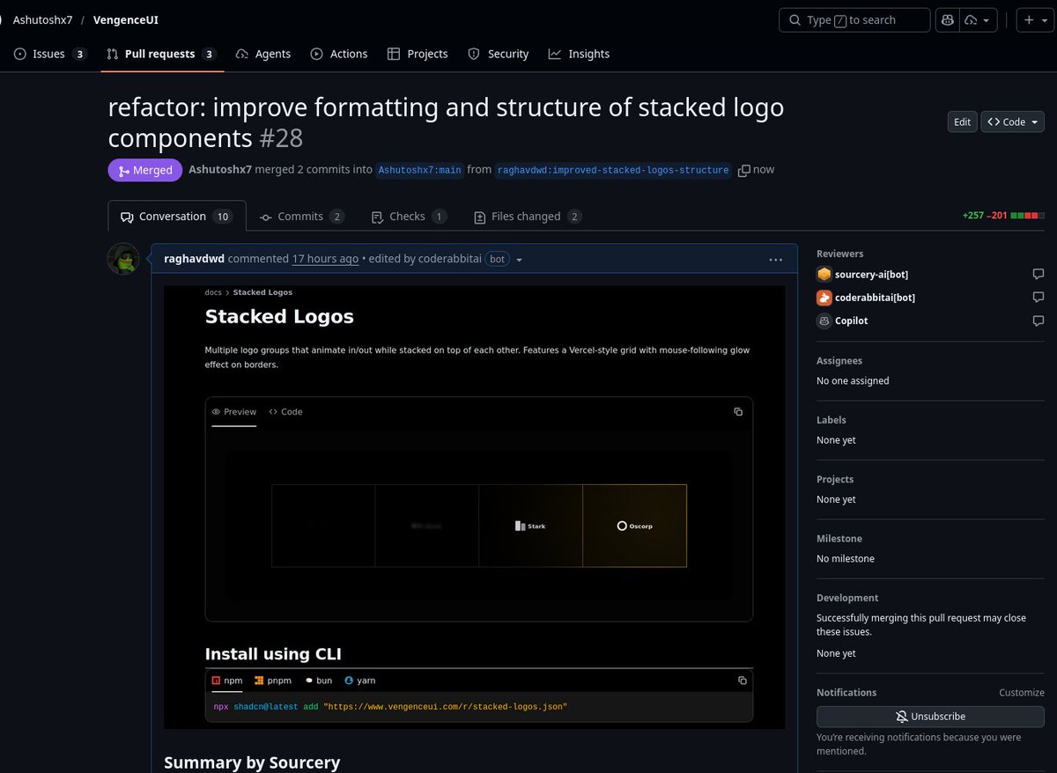The width and height of the screenshot is (1057, 773).
Task: Open the Agents tab
Action: (262, 54)
